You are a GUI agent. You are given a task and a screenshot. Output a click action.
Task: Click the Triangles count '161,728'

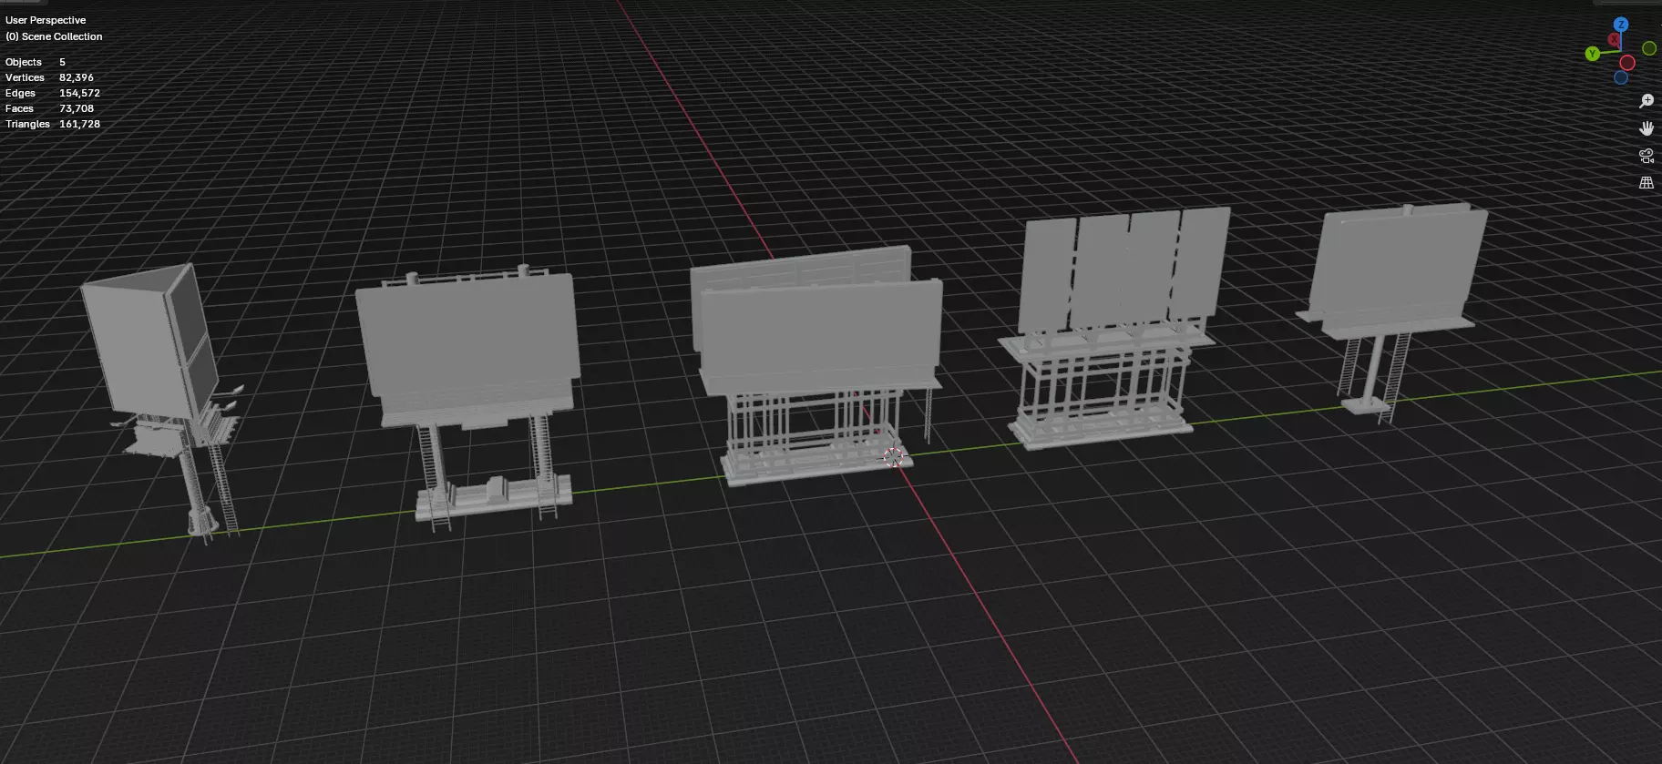(80, 124)
